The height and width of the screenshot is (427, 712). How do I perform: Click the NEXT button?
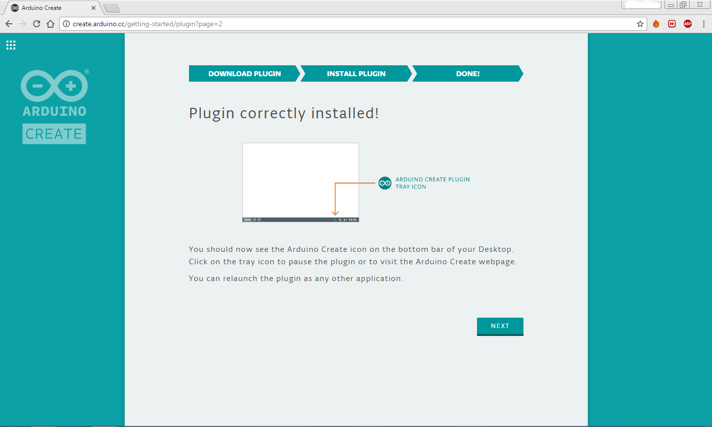click(x=500, y=326)
